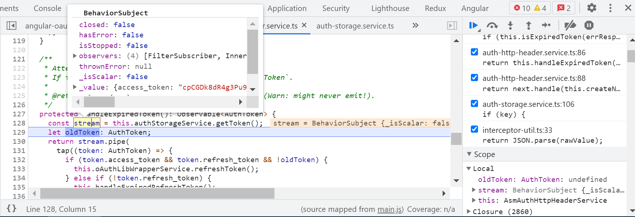Expand Closure (2860) scope
Screen dimensions: 635x217
(468, 211)
